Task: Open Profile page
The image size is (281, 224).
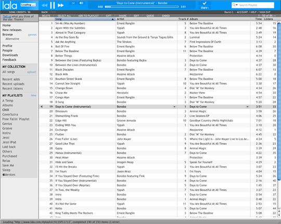Action: click(x=7, y=46)
